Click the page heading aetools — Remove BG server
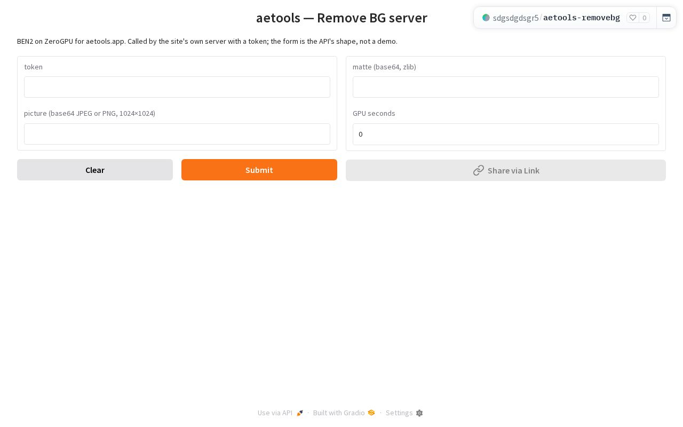 (341, 18)
